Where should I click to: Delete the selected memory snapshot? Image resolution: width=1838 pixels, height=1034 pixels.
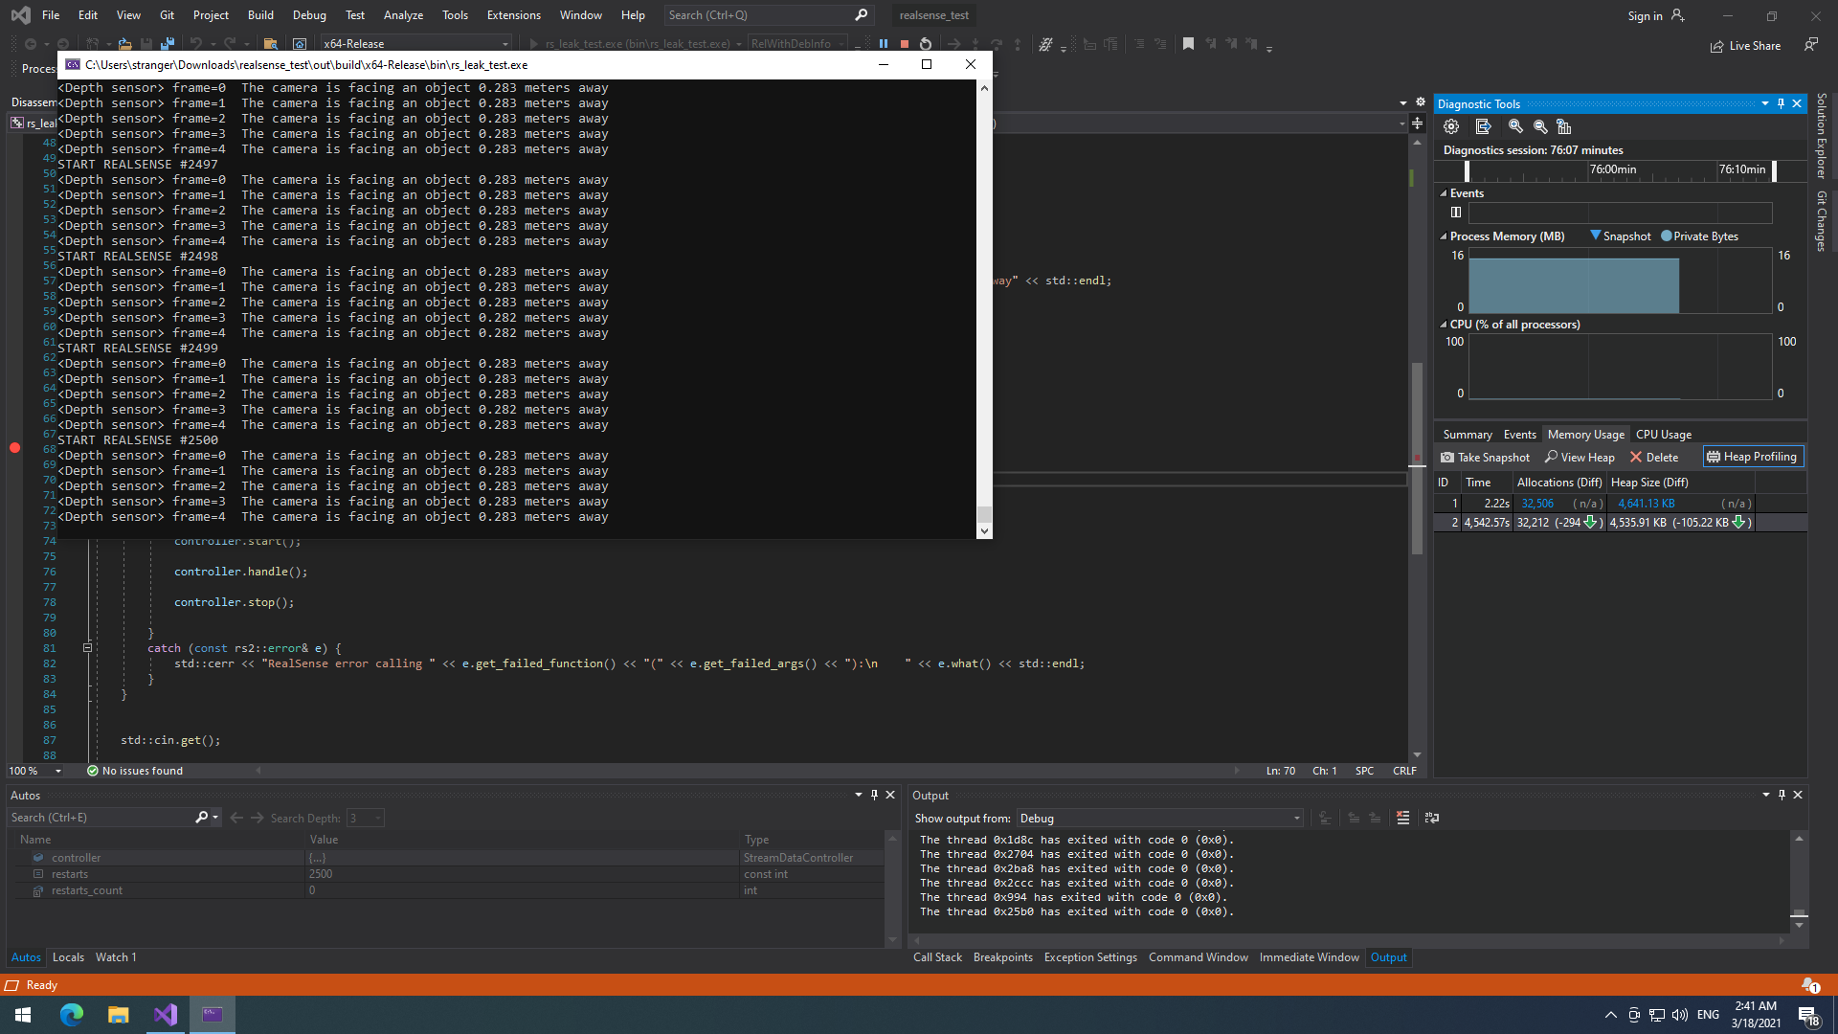(x=1654, y=457)
